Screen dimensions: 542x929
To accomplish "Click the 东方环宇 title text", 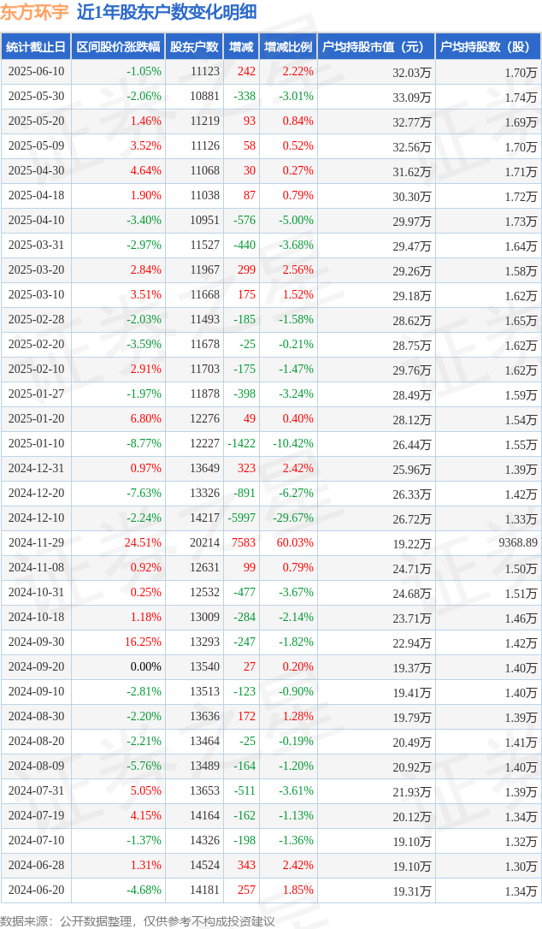I will click(x=34, y=12).
